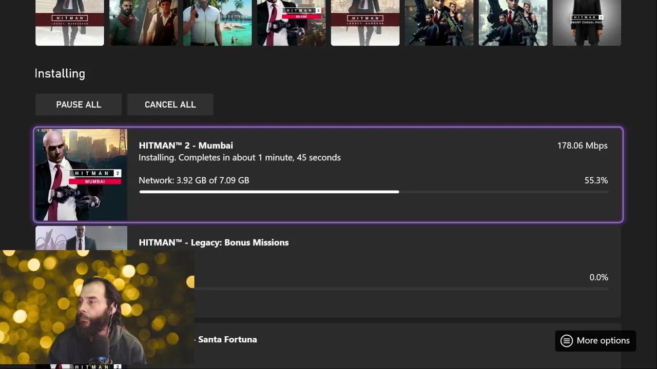Click the Mumbai download progress bar
The image size is (657, 369).
click(x=373, y=192)
